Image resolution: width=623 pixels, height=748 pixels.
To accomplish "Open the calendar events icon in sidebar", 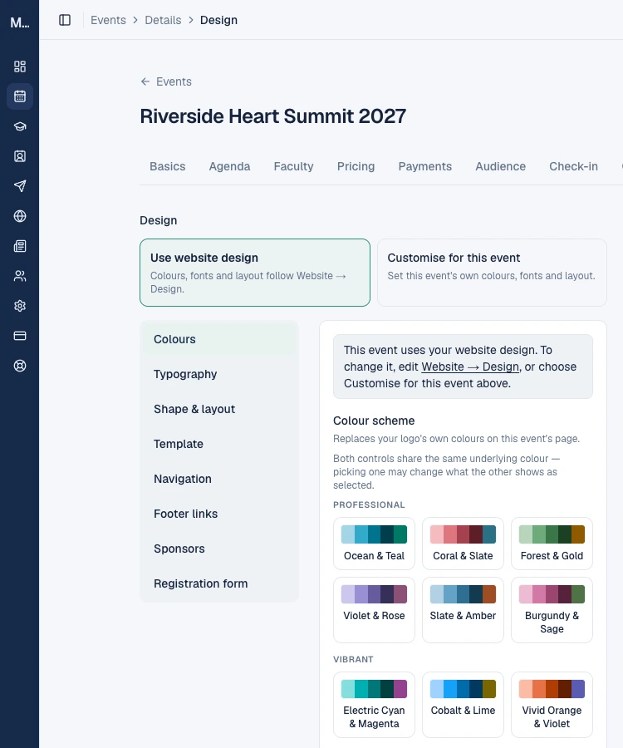I will tap(20, 96).
